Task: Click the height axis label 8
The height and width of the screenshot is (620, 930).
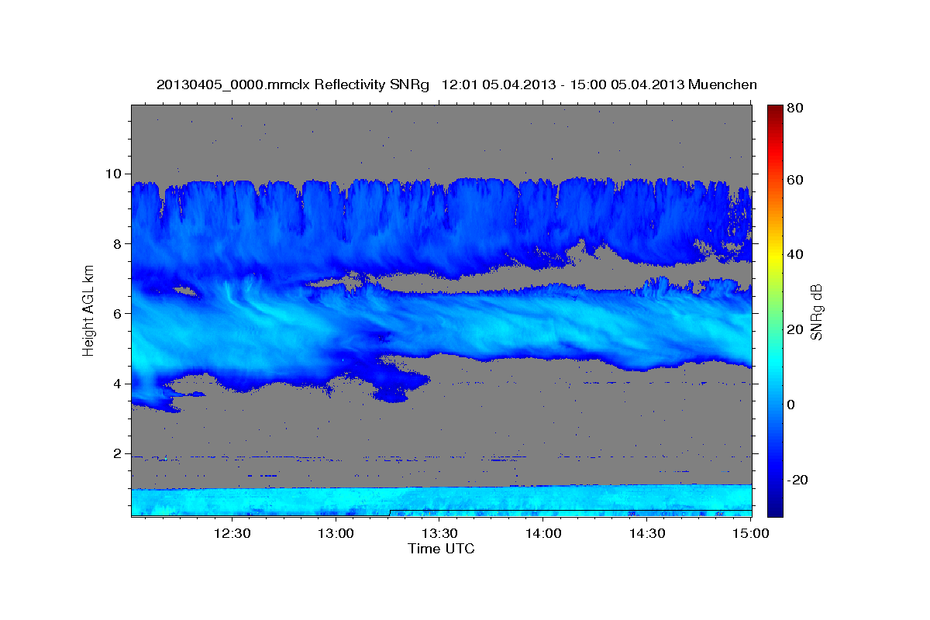Action: pos(118,243)
